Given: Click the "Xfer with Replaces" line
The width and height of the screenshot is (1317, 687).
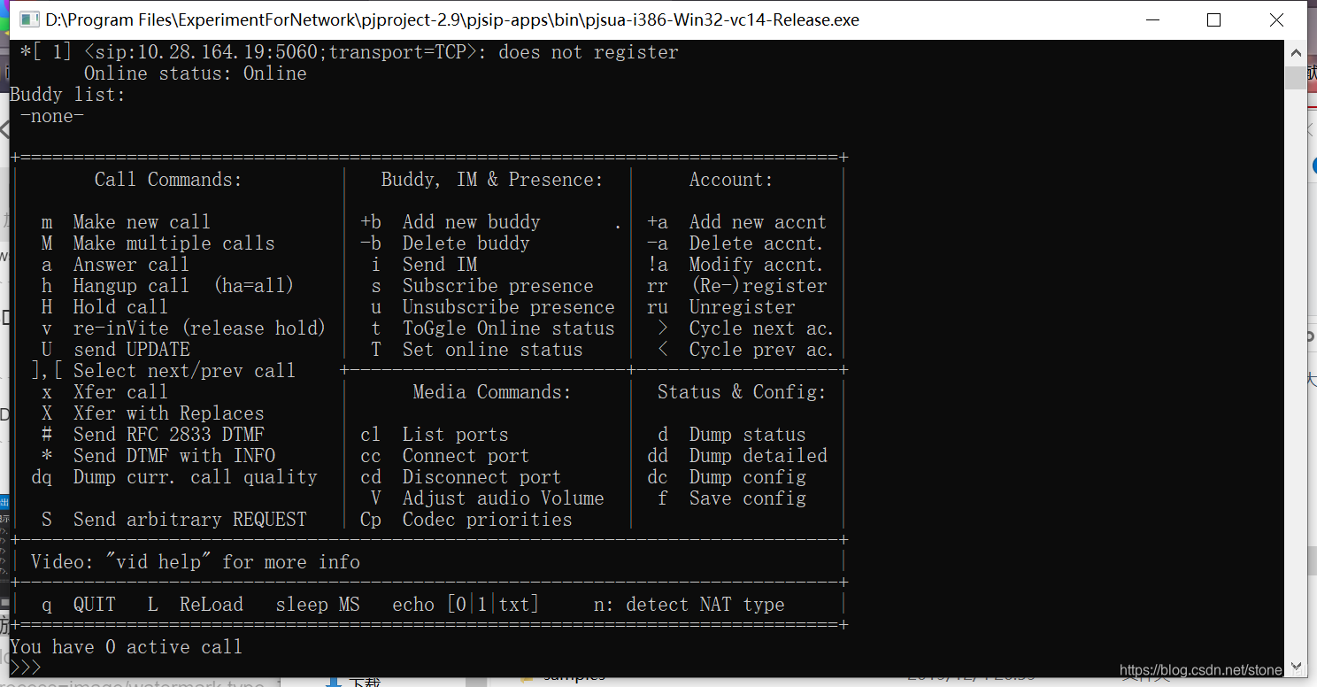Looking at the screenshot, I should tap(152, 413).
